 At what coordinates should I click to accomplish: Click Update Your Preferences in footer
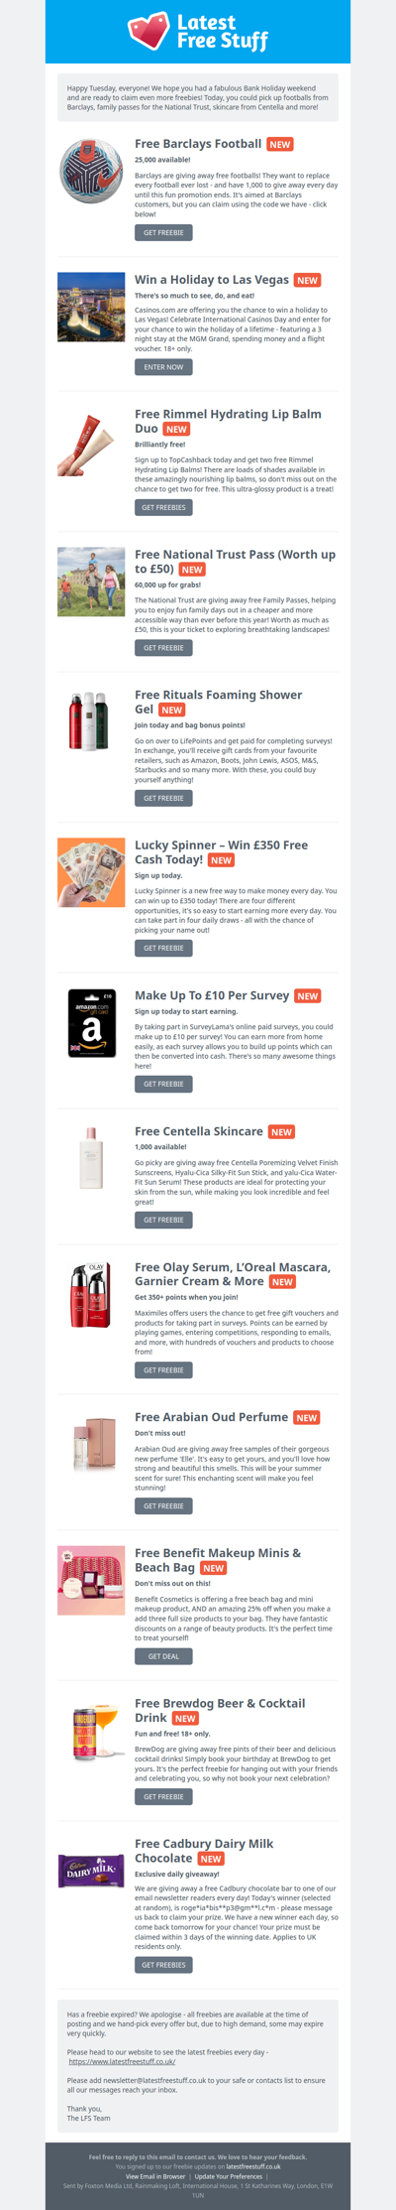click(228, 2176)
